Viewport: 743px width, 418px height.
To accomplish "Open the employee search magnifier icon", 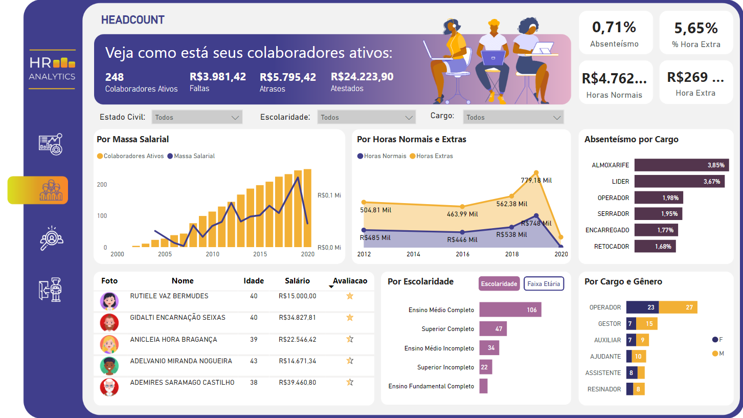I will pyautogui.click(x=51, y=238).
